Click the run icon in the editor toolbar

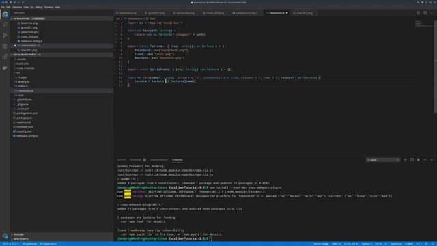coord(418,13)
